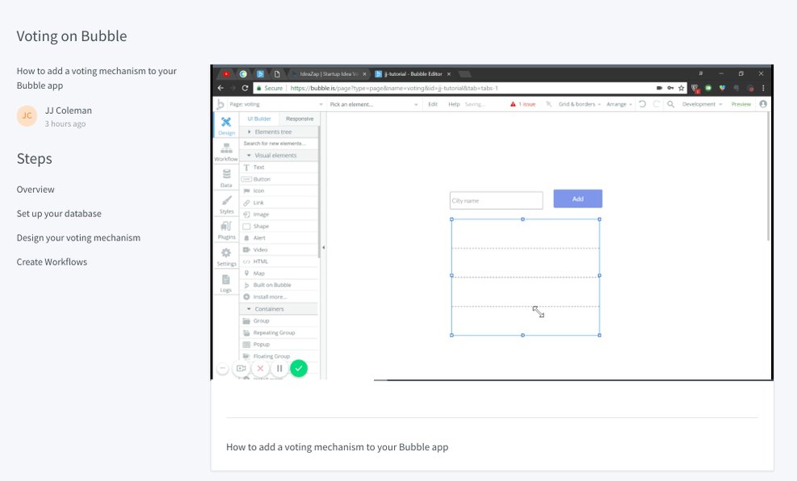Click the browser reload icon
This screenshot has width=797, height=481.
tap(245, 88)
